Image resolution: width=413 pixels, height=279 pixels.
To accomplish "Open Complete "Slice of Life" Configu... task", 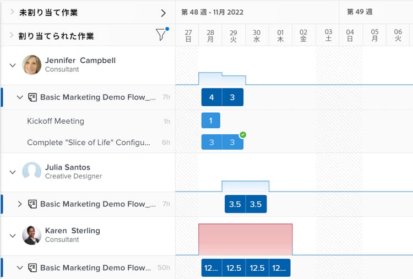I will click(x=89, y=143).
